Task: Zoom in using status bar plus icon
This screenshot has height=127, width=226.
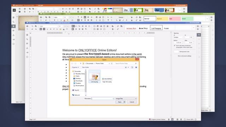Action: point(196,119)
